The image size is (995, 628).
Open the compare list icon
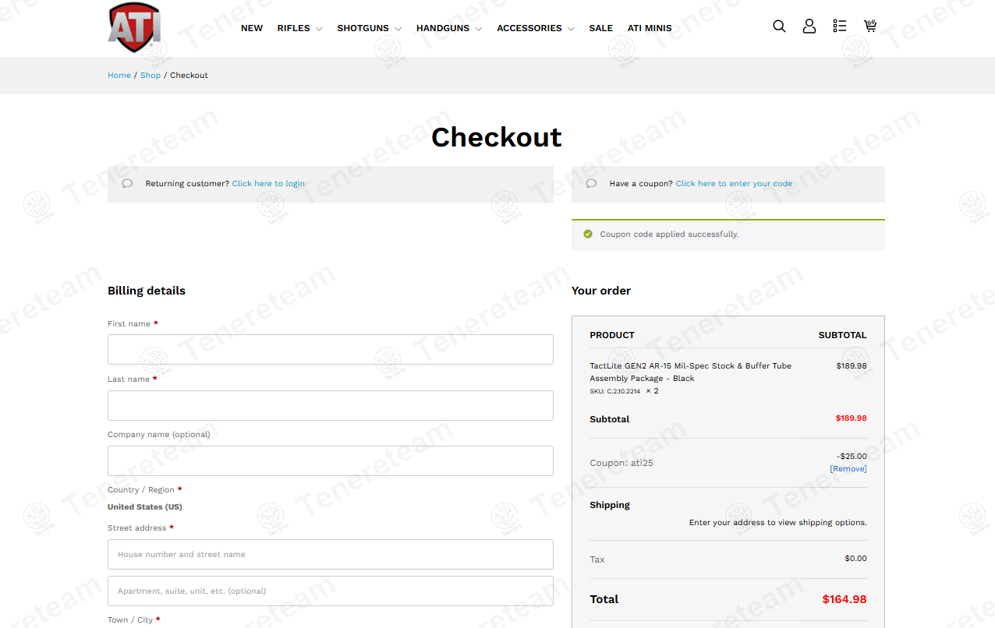pos(839,26)
